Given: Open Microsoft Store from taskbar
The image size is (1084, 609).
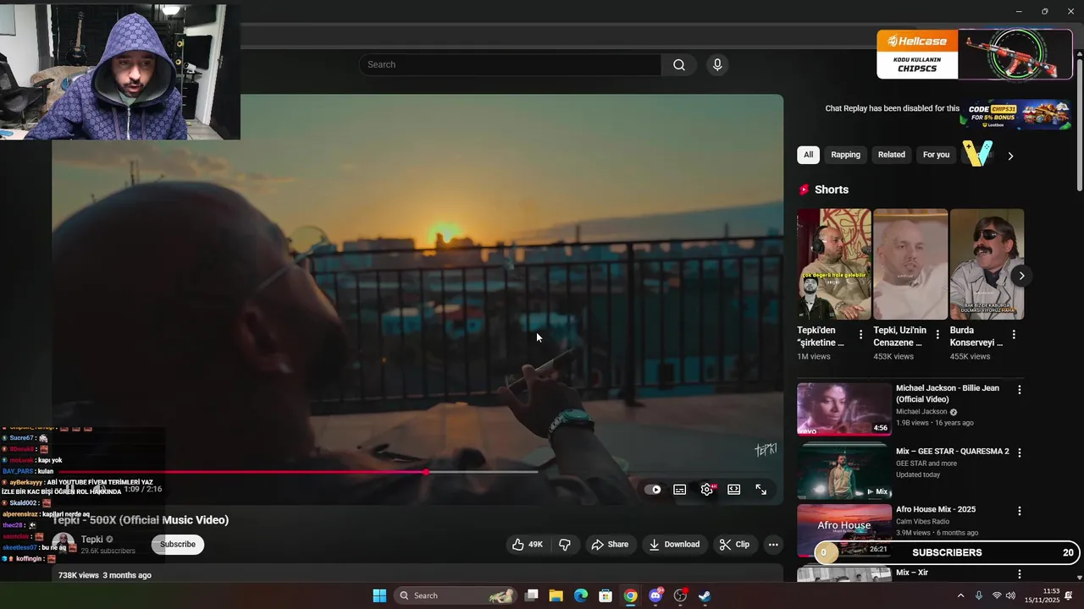Looking at the screenshot, I should [x=606, y=595].
